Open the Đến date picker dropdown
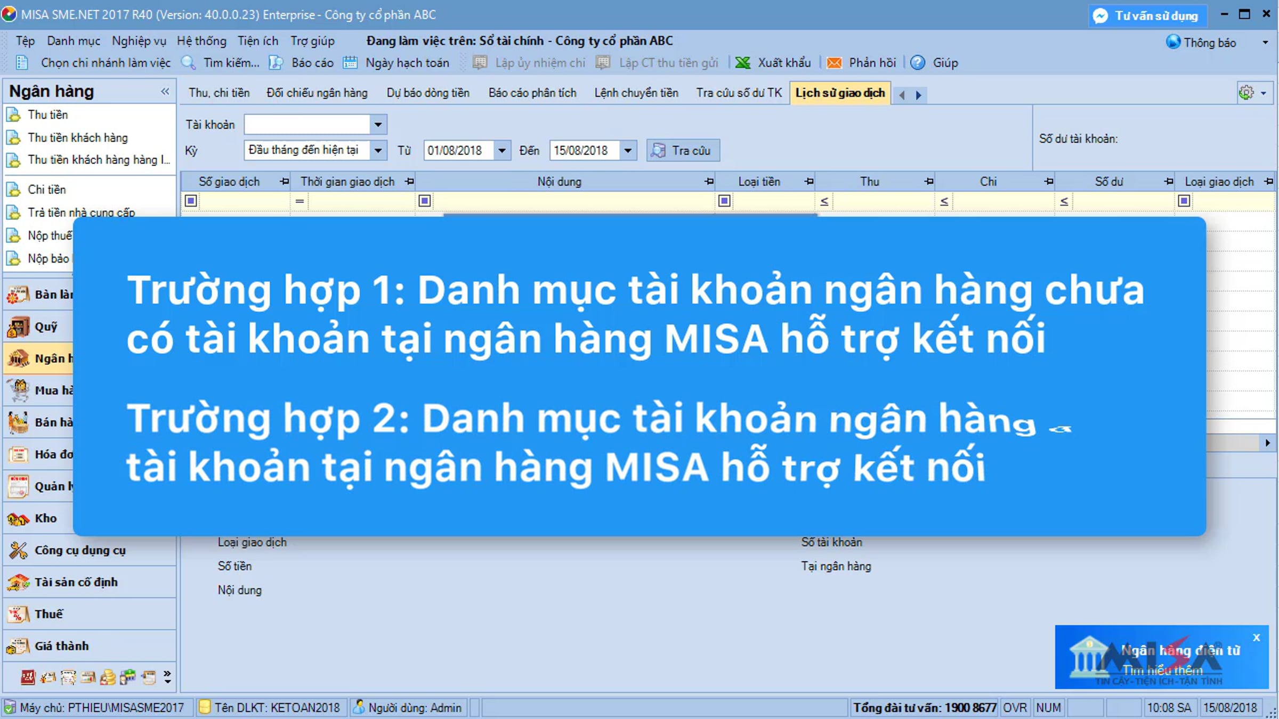This screenshot has width=1279, height=719. click(628, 150)
